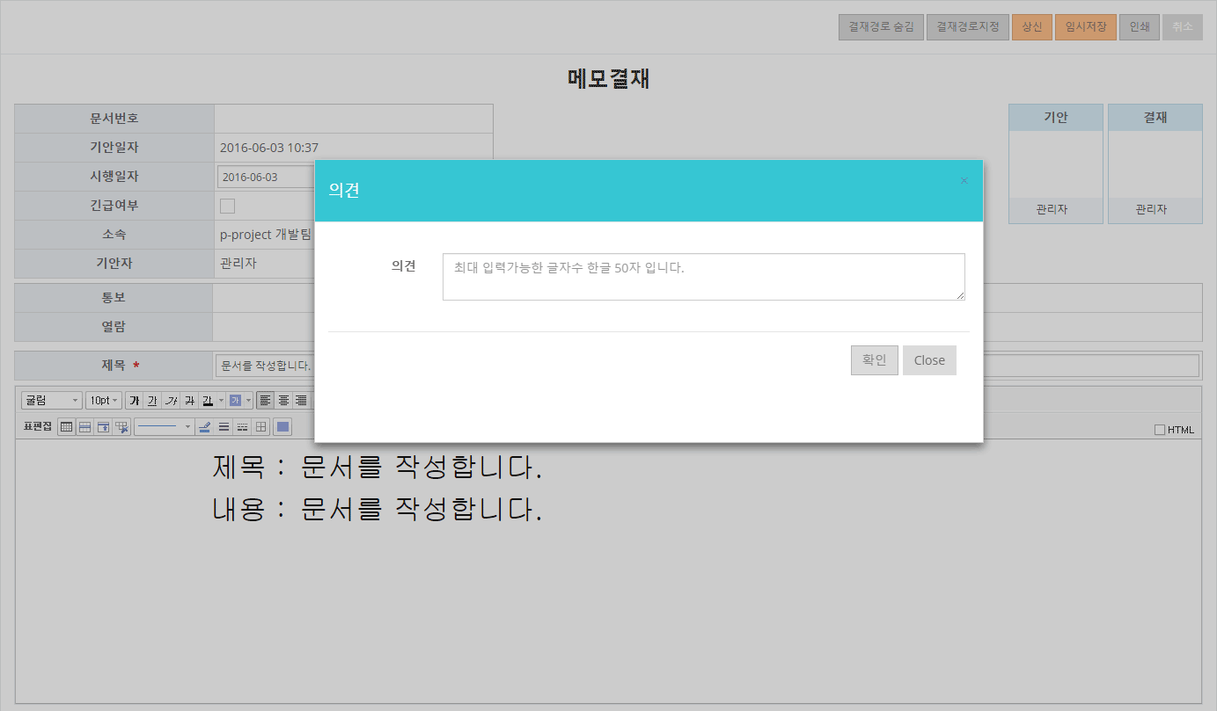Viewport: 1217px width, 711px height.
Task: Click the delete table cells icon
Action: coord(121,427)
